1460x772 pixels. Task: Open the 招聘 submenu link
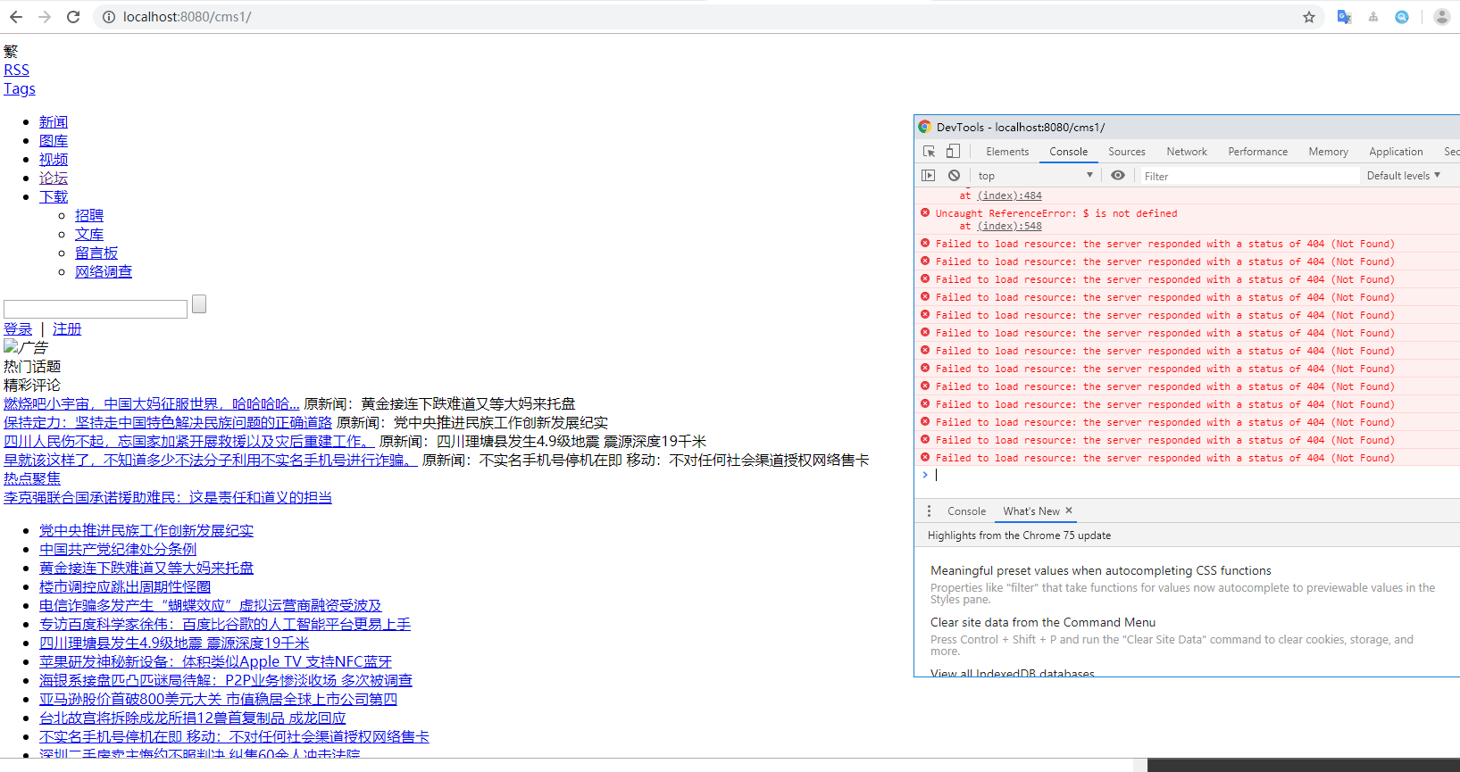tap(89, 215)
